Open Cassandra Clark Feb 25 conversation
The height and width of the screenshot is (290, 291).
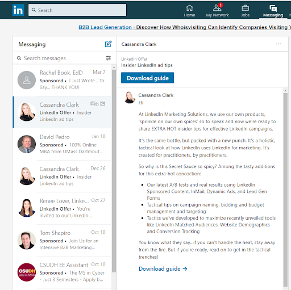tap(63, 112)
